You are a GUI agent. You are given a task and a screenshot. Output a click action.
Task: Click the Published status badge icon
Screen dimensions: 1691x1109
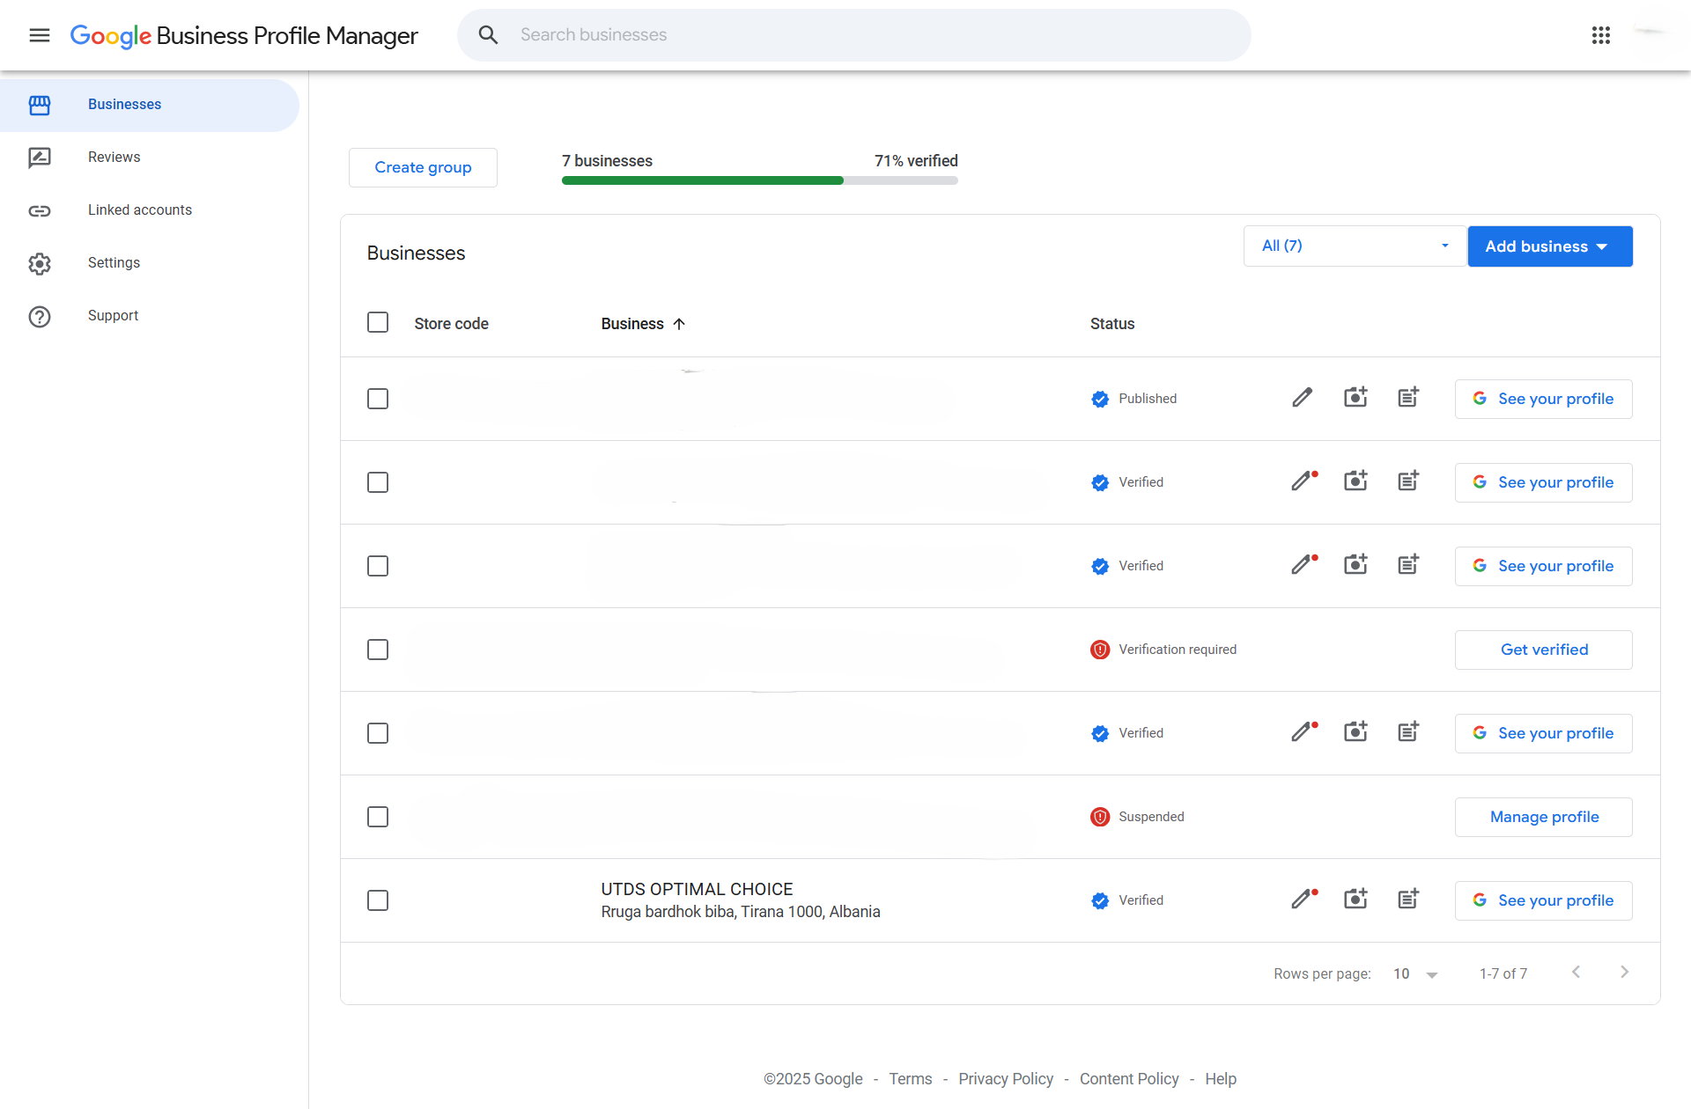pyautogui.click(x=1100, y=399)
